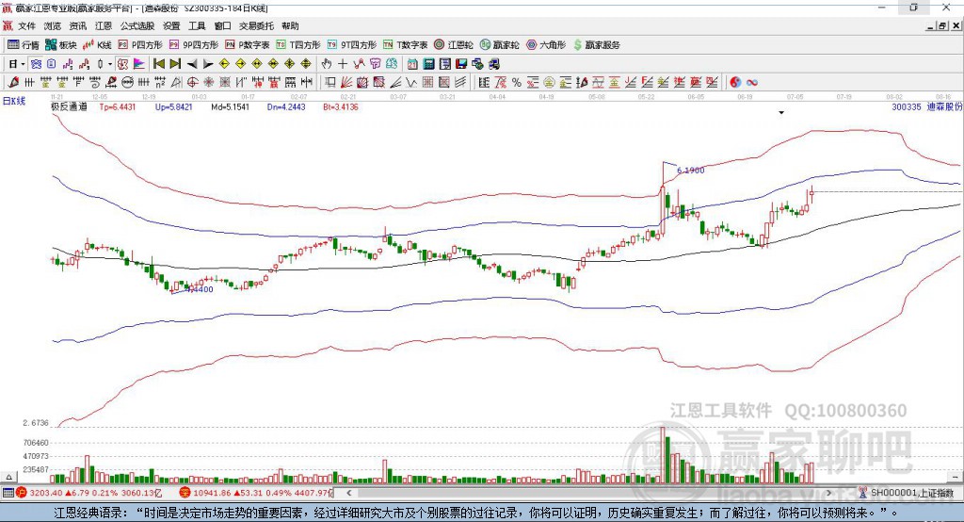Click the blue infinity loop icon

tap(752, 82)
